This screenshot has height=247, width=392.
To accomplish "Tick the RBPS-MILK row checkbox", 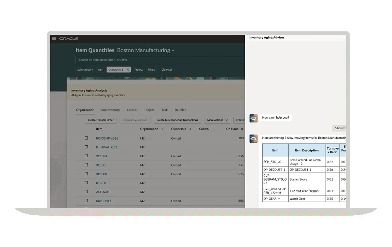I will coord(86,201).
